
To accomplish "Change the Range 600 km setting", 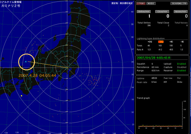I will 155,71.
